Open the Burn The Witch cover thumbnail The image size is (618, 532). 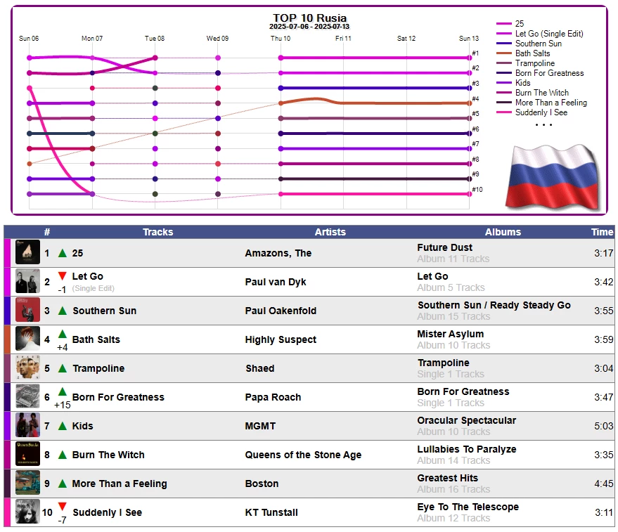coord(27,453)
